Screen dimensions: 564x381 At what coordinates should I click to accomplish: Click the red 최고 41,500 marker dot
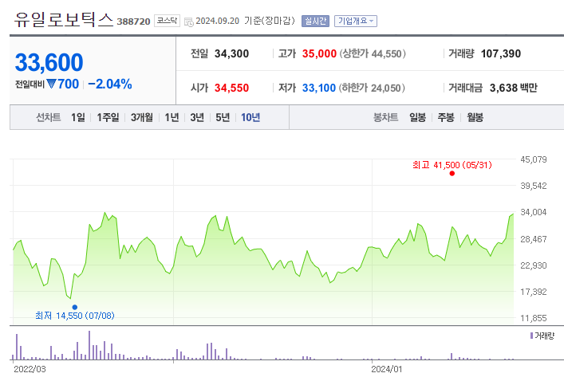[x=452, y=174]
